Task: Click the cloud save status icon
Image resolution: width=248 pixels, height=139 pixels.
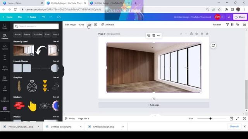Action: (59, 17)
